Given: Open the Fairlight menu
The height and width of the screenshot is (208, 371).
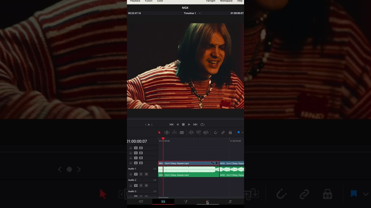Looking at the screenshot, I should [211, 1].
